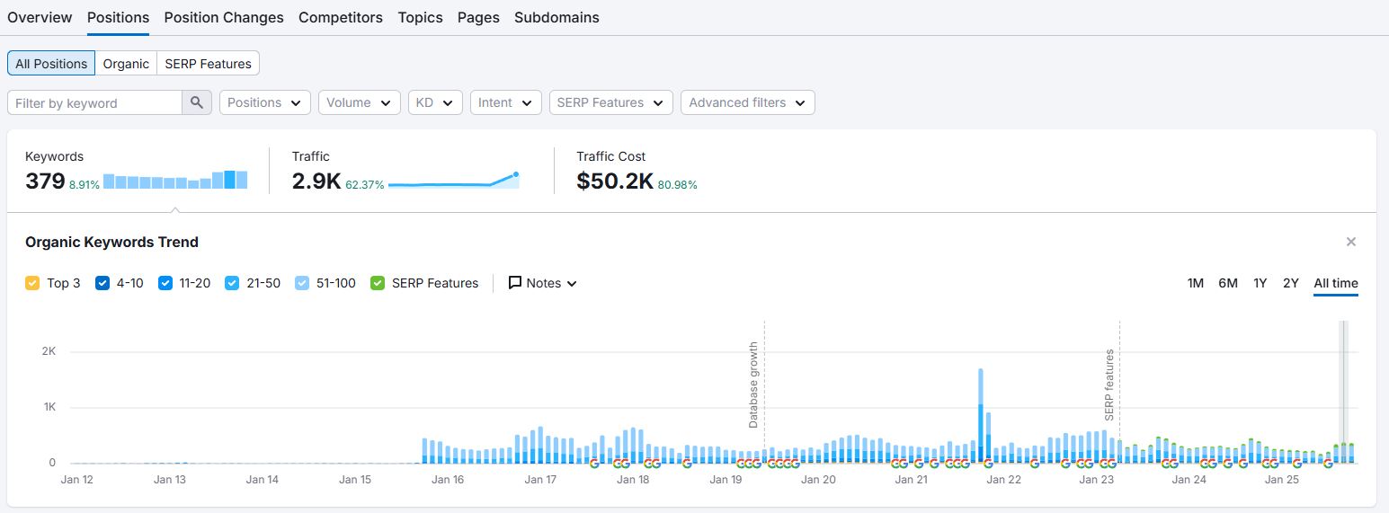Image resolution: width=1389 pixels, height=513 pixels.
Task: Close the Organic Keywords Trend panel
Action: [x=1350, y=242]
